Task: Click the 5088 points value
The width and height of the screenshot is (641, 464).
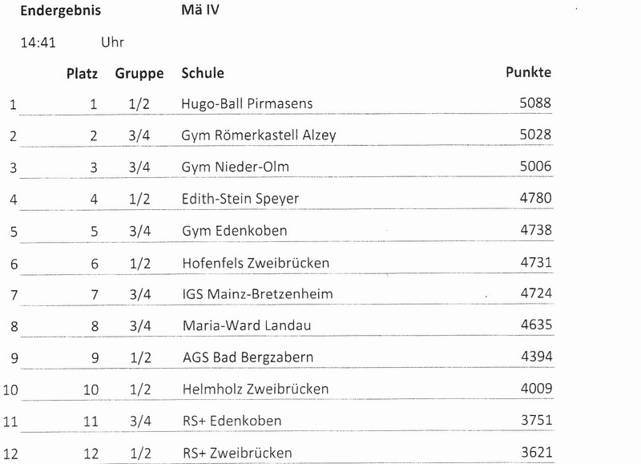Action: [x=535, y=103]
